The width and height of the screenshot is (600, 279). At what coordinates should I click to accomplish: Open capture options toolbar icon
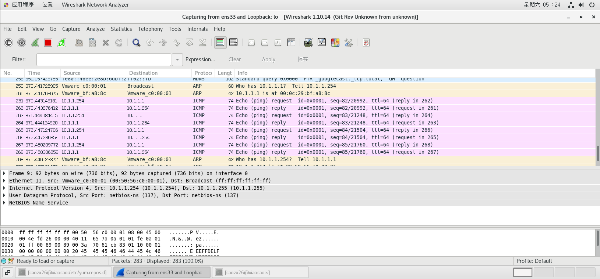[x=22, y=43]
